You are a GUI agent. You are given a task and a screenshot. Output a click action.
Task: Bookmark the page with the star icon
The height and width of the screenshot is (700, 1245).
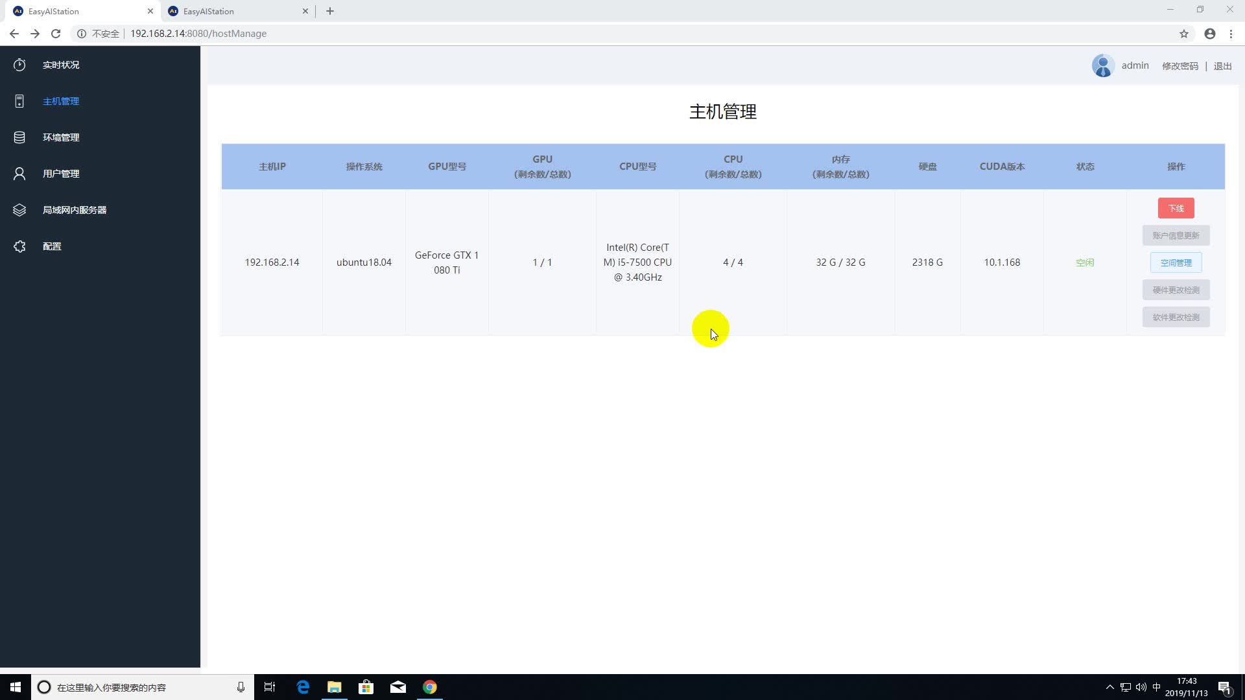1185,33
